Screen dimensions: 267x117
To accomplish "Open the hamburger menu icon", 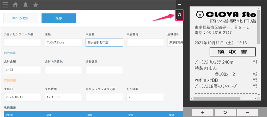I will tap(5, 5).
